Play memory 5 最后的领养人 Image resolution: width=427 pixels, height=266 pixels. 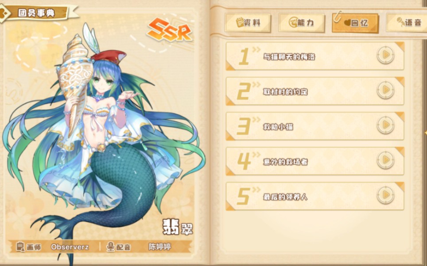385,195
